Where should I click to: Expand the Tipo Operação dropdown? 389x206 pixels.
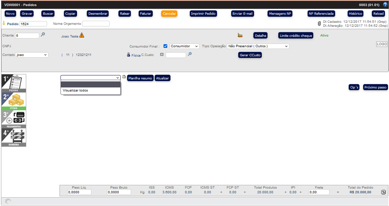258,46
